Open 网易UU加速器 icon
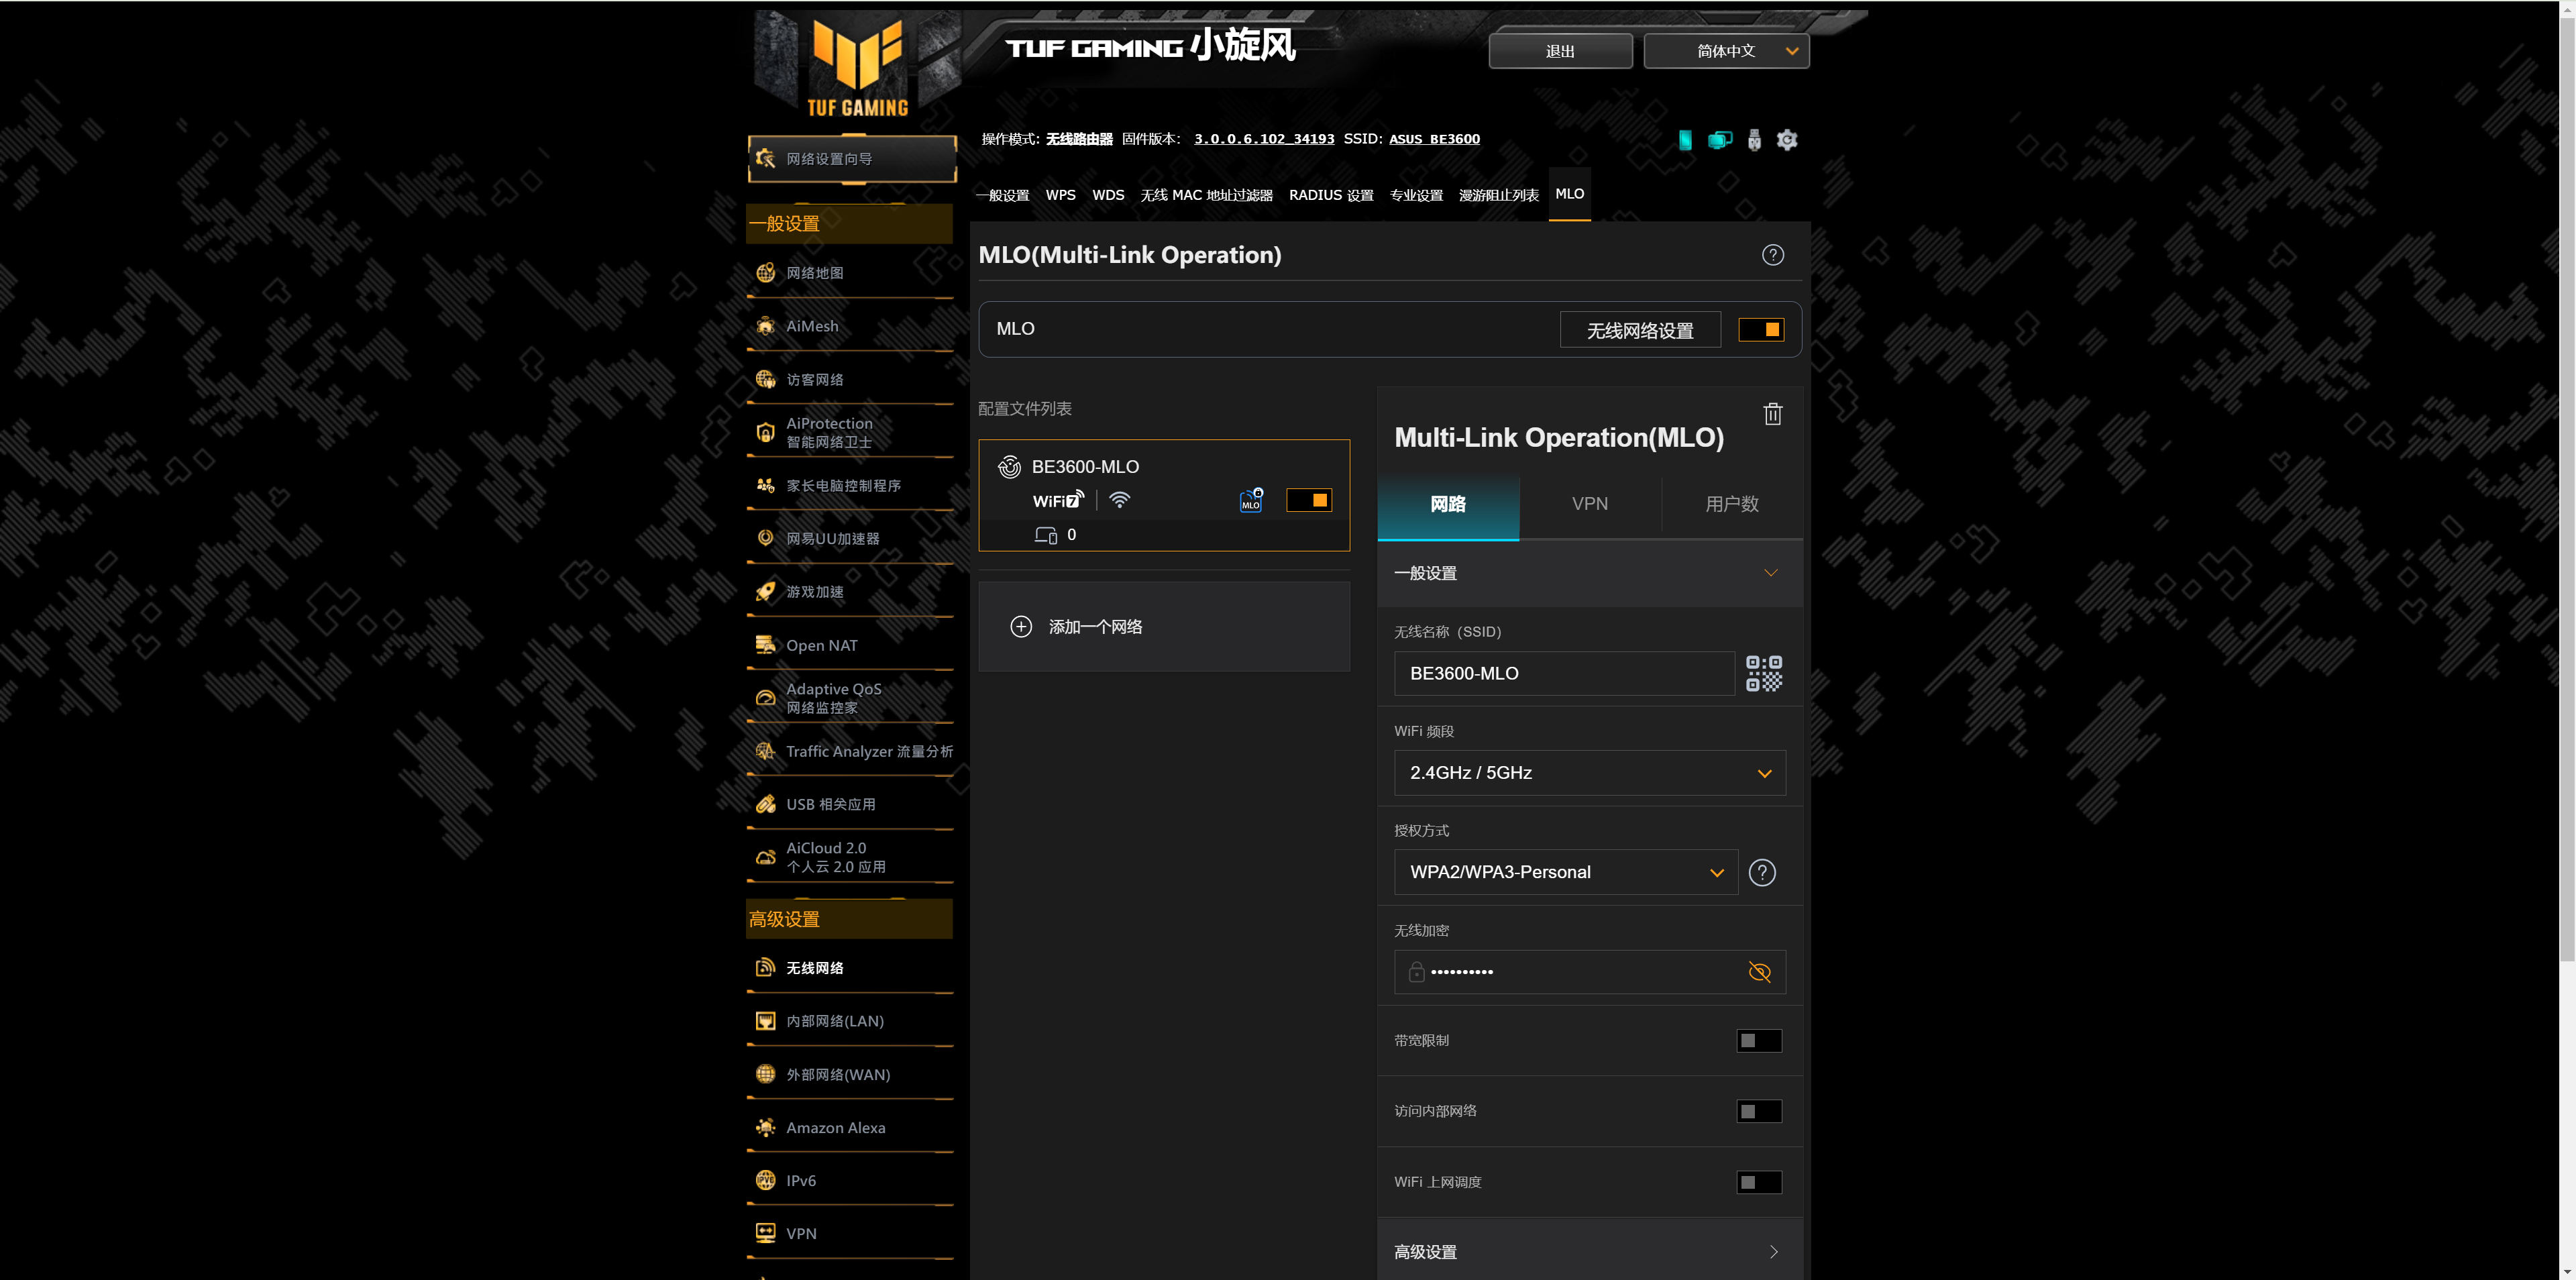 [765, 538]
